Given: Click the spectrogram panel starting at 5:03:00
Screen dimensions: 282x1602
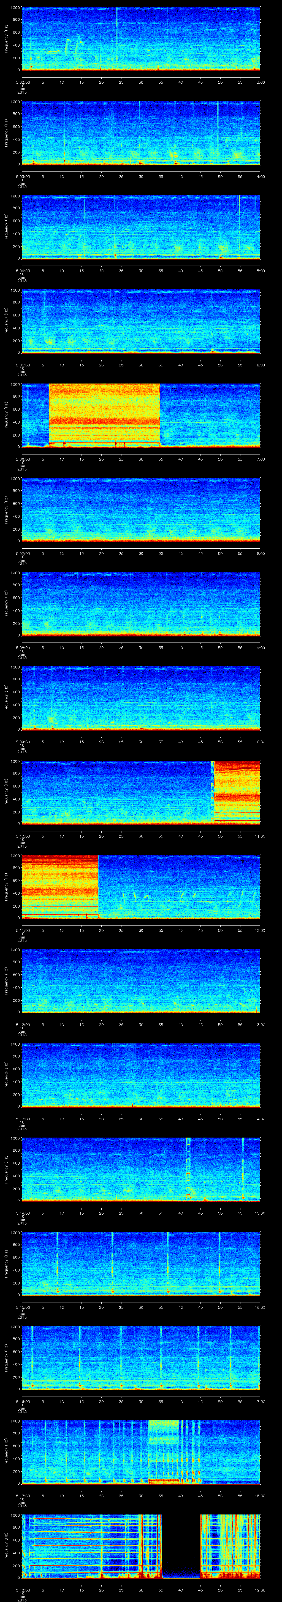Looking at the screenshot, I should 141,133.
